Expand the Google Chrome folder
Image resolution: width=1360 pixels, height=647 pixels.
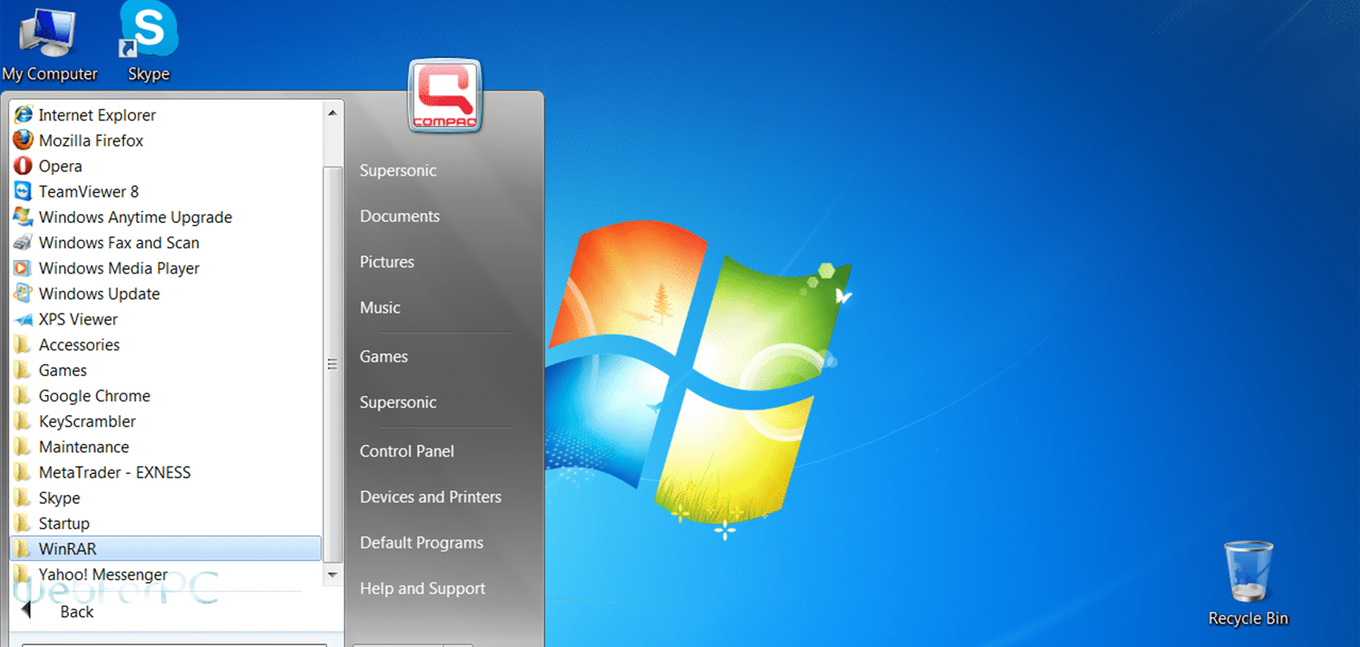[82, 396]
